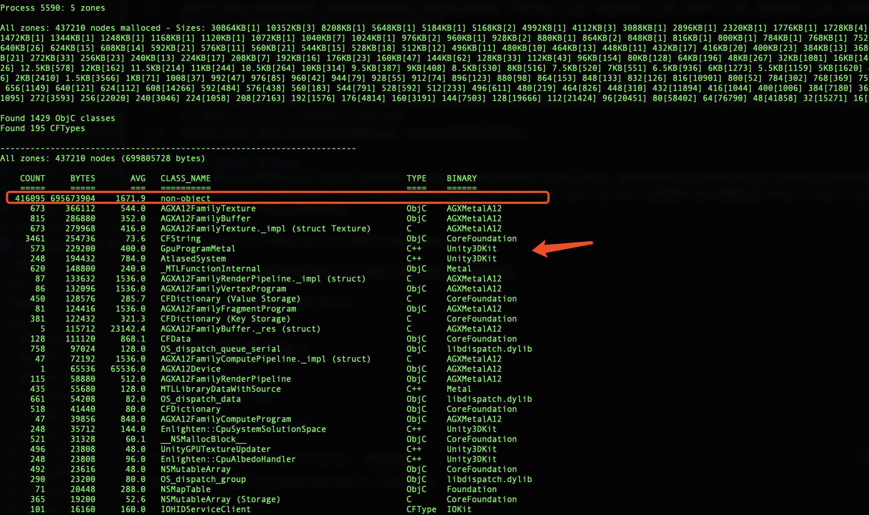Click libdispatch.dylib in OS_dispatch_queue_serial row
869x515 pixels.
pyautogui.click(x=489, y=349)
